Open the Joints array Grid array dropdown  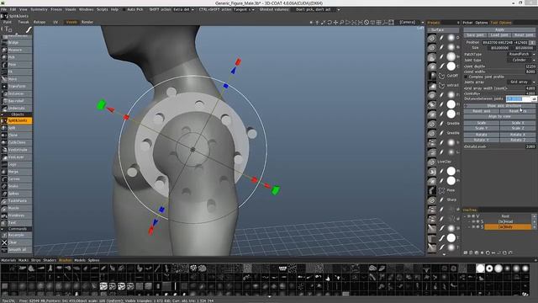click(521, 82)
